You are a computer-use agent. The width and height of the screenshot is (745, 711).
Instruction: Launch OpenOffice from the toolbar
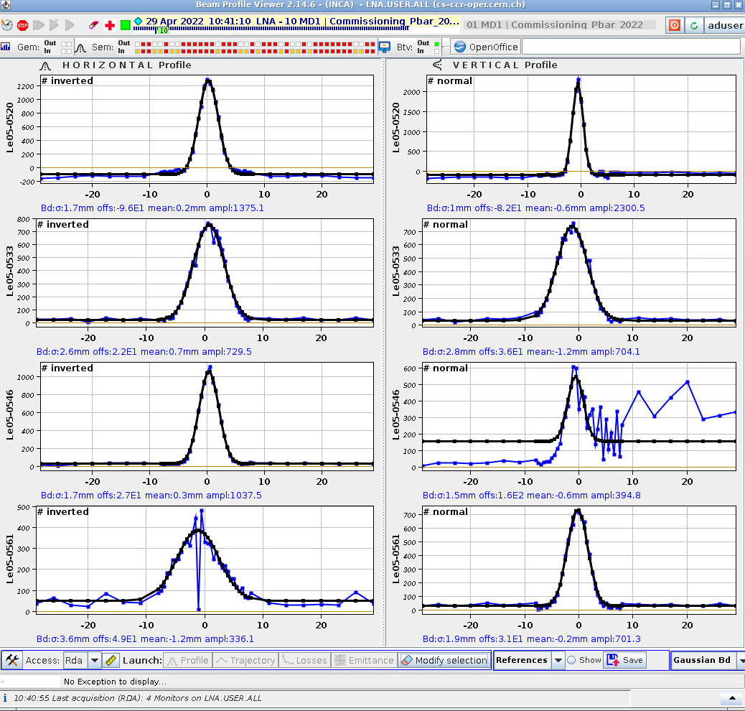click(x=486, y=47)
